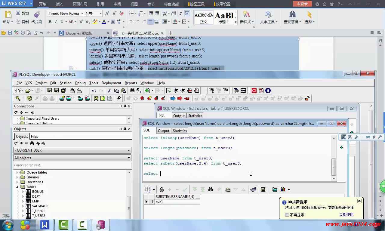Click the Print icon in PL/SQL Developer toolbar

pyautogui.click(x=72, y=90)
